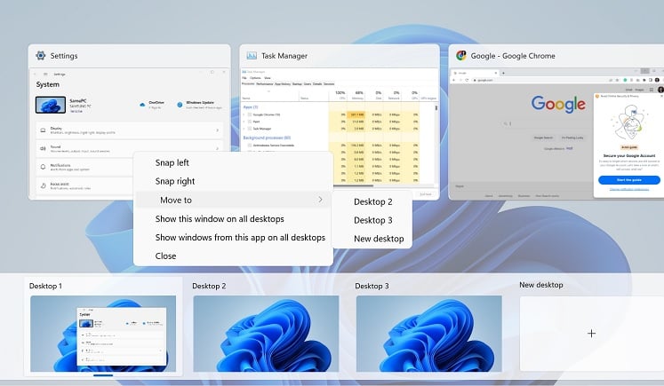
Task: Open Display row in Settings window
Action: coord(130,130)
